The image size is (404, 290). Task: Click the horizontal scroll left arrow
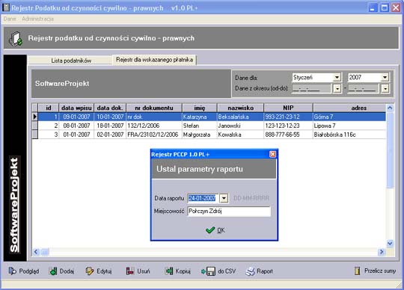(36, 252)
